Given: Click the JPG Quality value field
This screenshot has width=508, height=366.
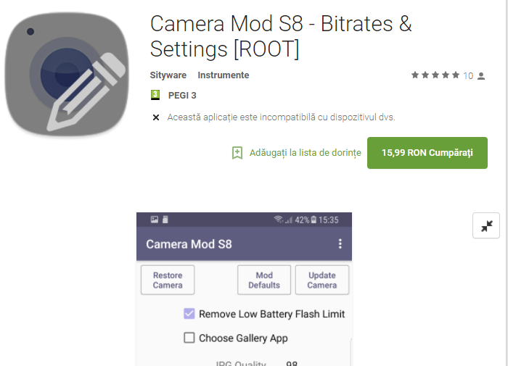Looking at the screenshot, I should 292,363.
